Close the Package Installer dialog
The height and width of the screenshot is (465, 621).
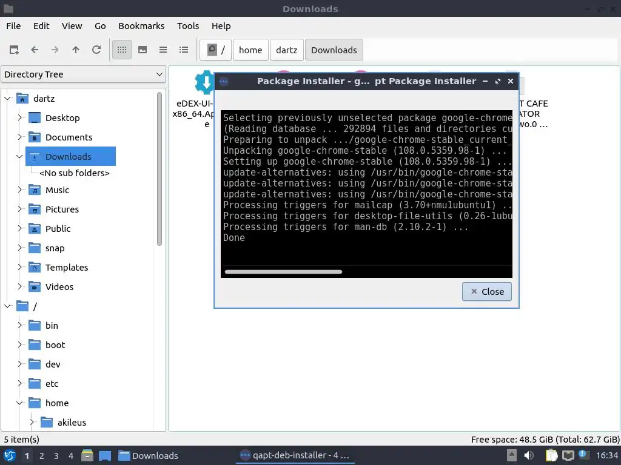point(487,291)
